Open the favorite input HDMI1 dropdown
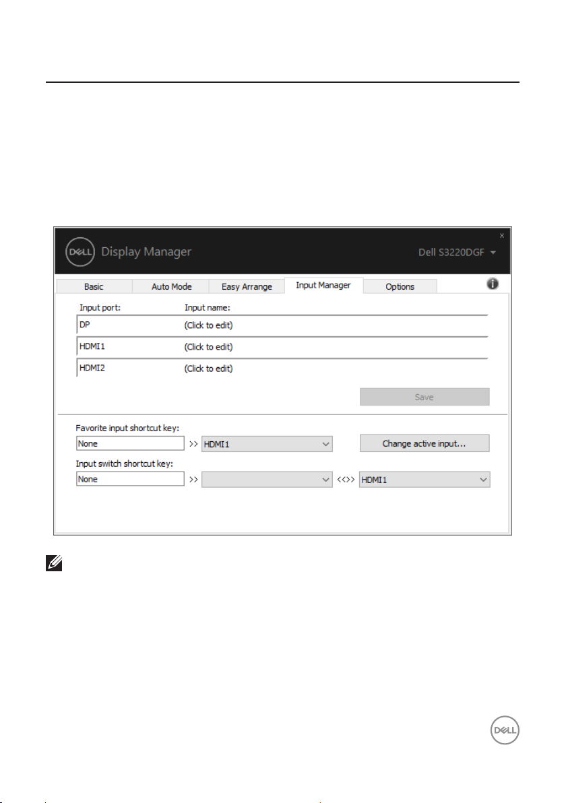The height and width of the screenshot is (803, 566). pyautogui.click(x=267, y=444)
